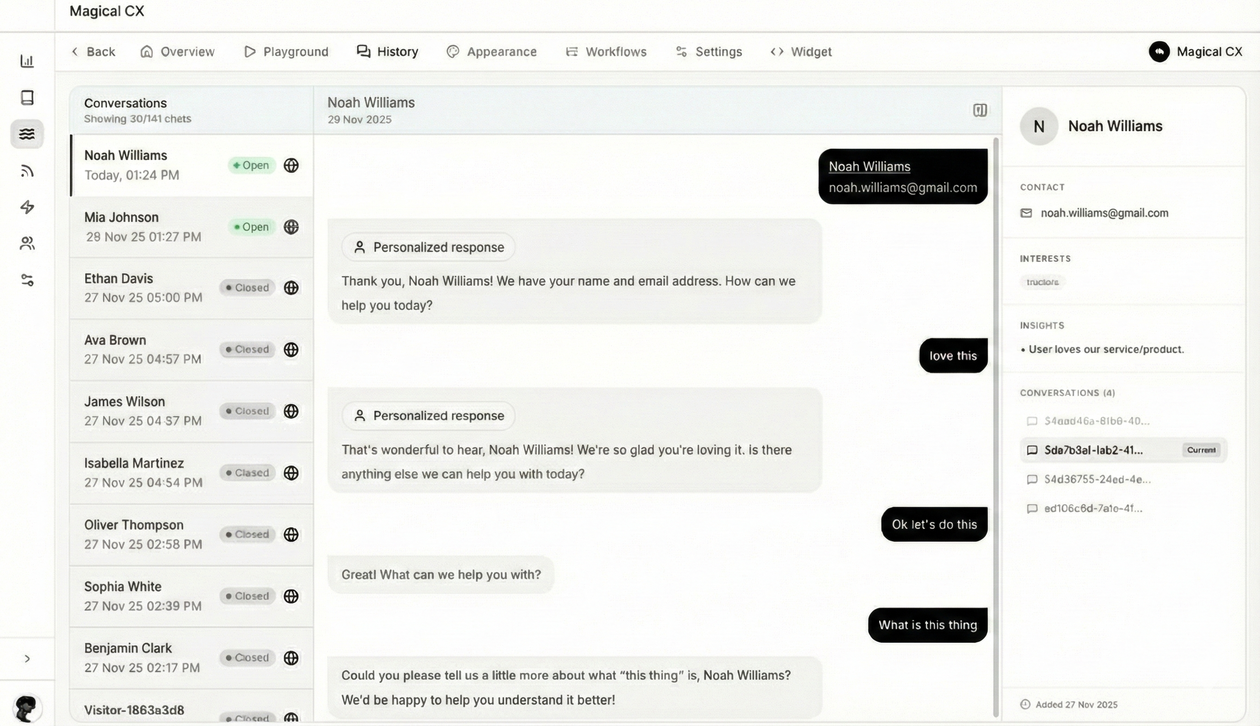1260x726 pixels.
Task: Select the Mia Johnson conversation
Action: point(150,227)
